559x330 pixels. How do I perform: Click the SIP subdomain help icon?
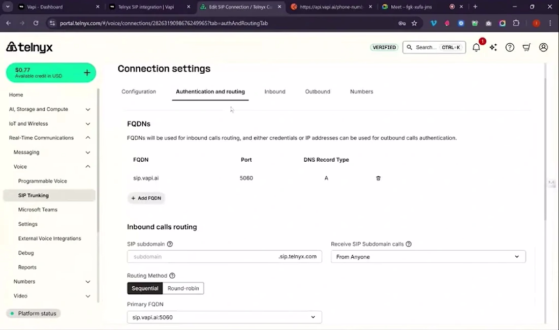(170, 244)
